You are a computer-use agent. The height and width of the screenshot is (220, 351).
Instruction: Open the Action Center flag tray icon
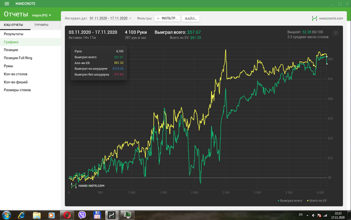pyautogui.click(x=319, y=215)
